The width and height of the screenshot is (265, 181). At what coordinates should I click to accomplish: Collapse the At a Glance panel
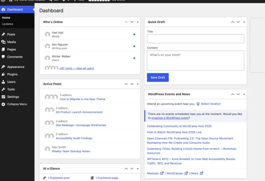point(138,168)
